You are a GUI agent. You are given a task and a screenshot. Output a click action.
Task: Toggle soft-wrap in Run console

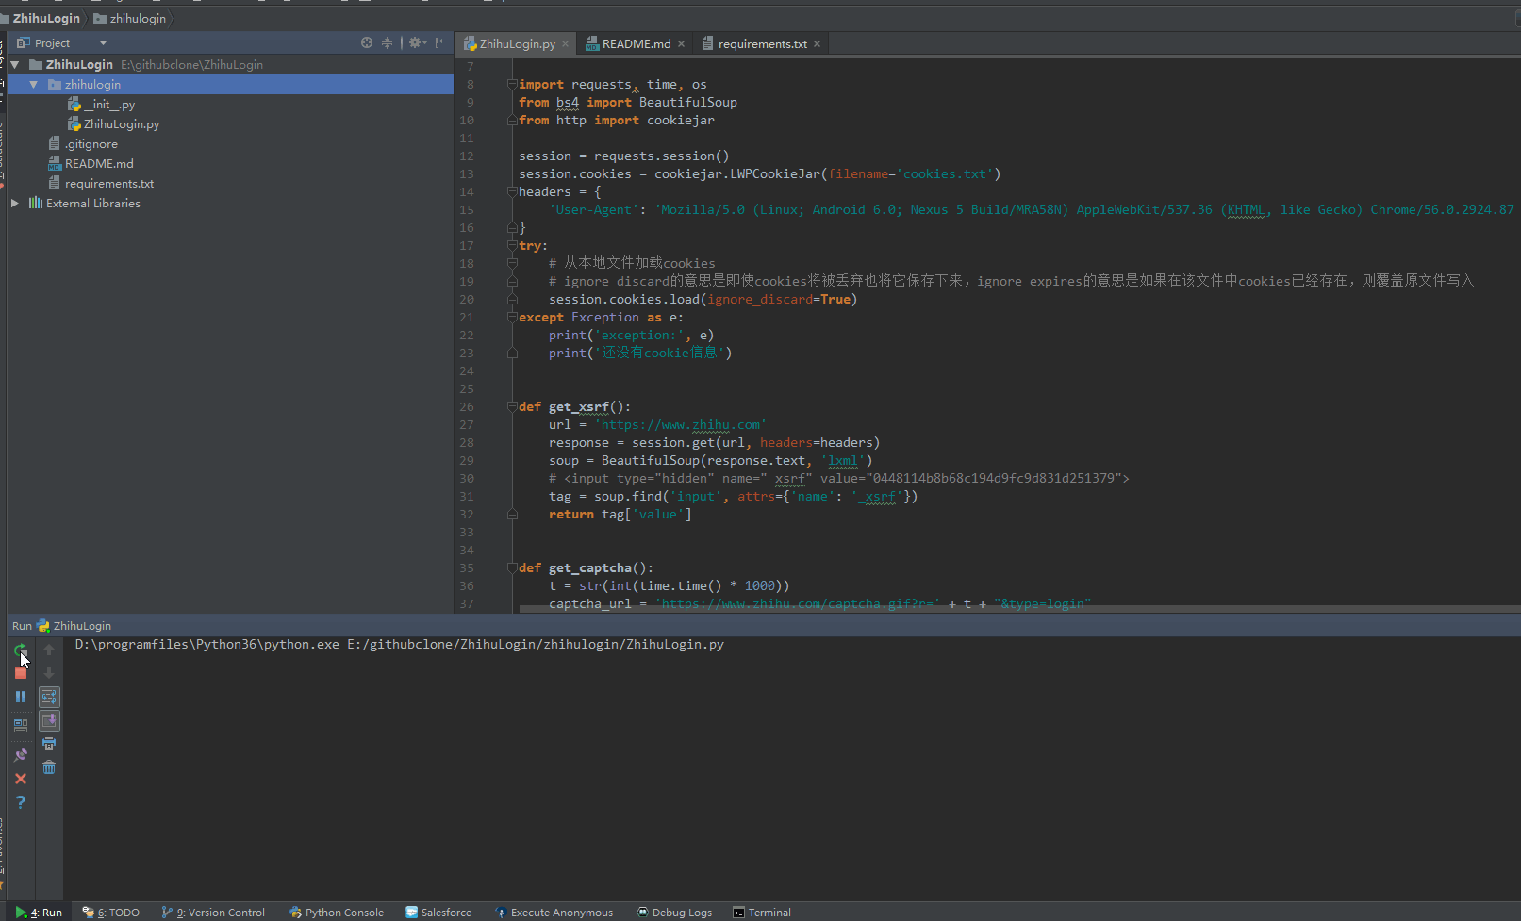tap(49, 697)
